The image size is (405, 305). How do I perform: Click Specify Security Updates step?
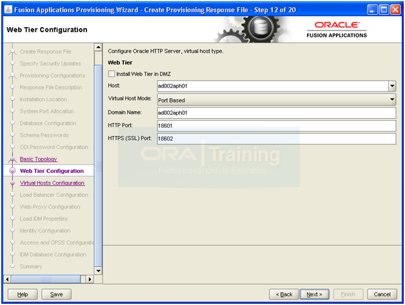point(50,64)
